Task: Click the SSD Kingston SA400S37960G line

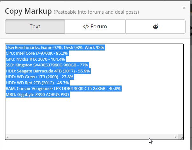Action: (x=47, y=65)
